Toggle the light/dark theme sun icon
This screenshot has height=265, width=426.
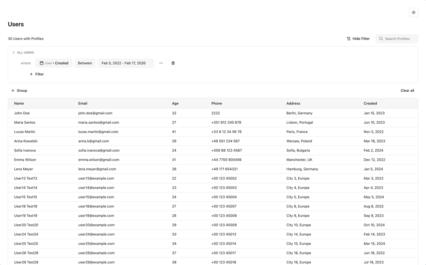(413, 13)
